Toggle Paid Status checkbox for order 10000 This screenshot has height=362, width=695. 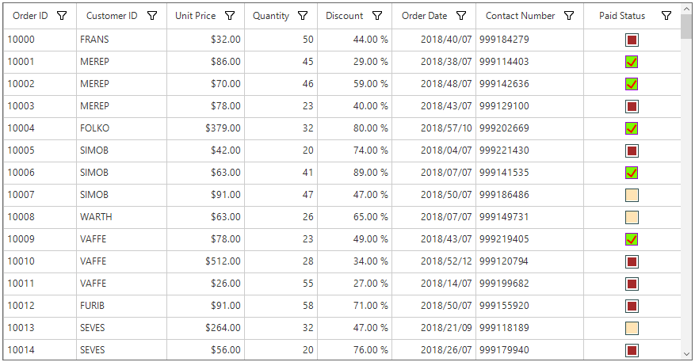pyautogui.click(x=632, y=40)
